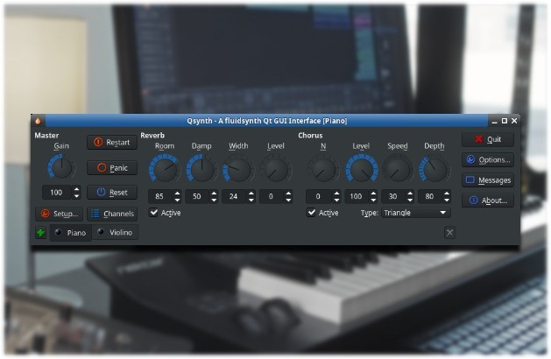Screen dimensions: 551x359
Task: Hit the Panic button
Action: (112, 168)
